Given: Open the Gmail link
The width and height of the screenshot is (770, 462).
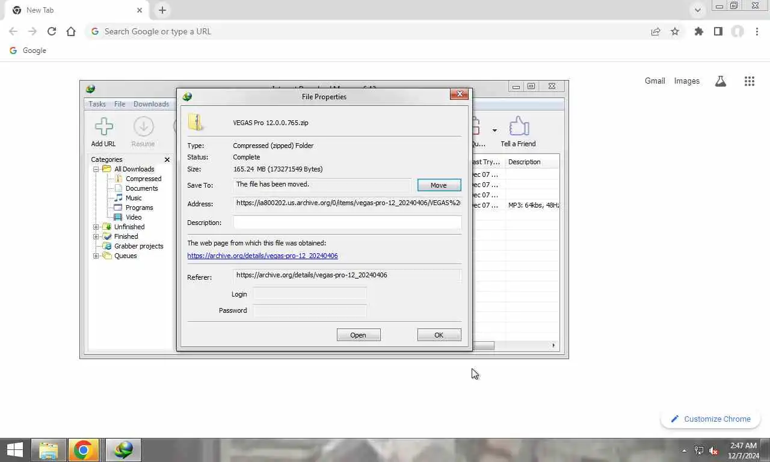Looking at the screenshot, I should point(655,81).
